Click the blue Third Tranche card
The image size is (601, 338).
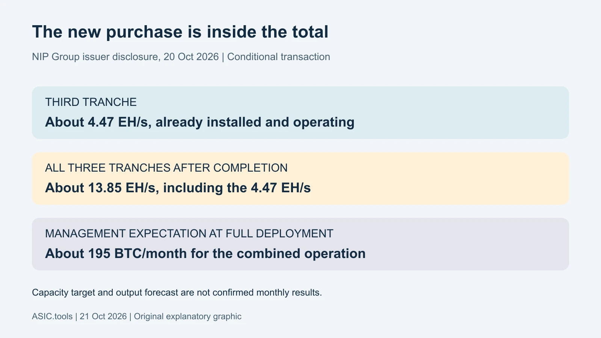pos(300,113)
